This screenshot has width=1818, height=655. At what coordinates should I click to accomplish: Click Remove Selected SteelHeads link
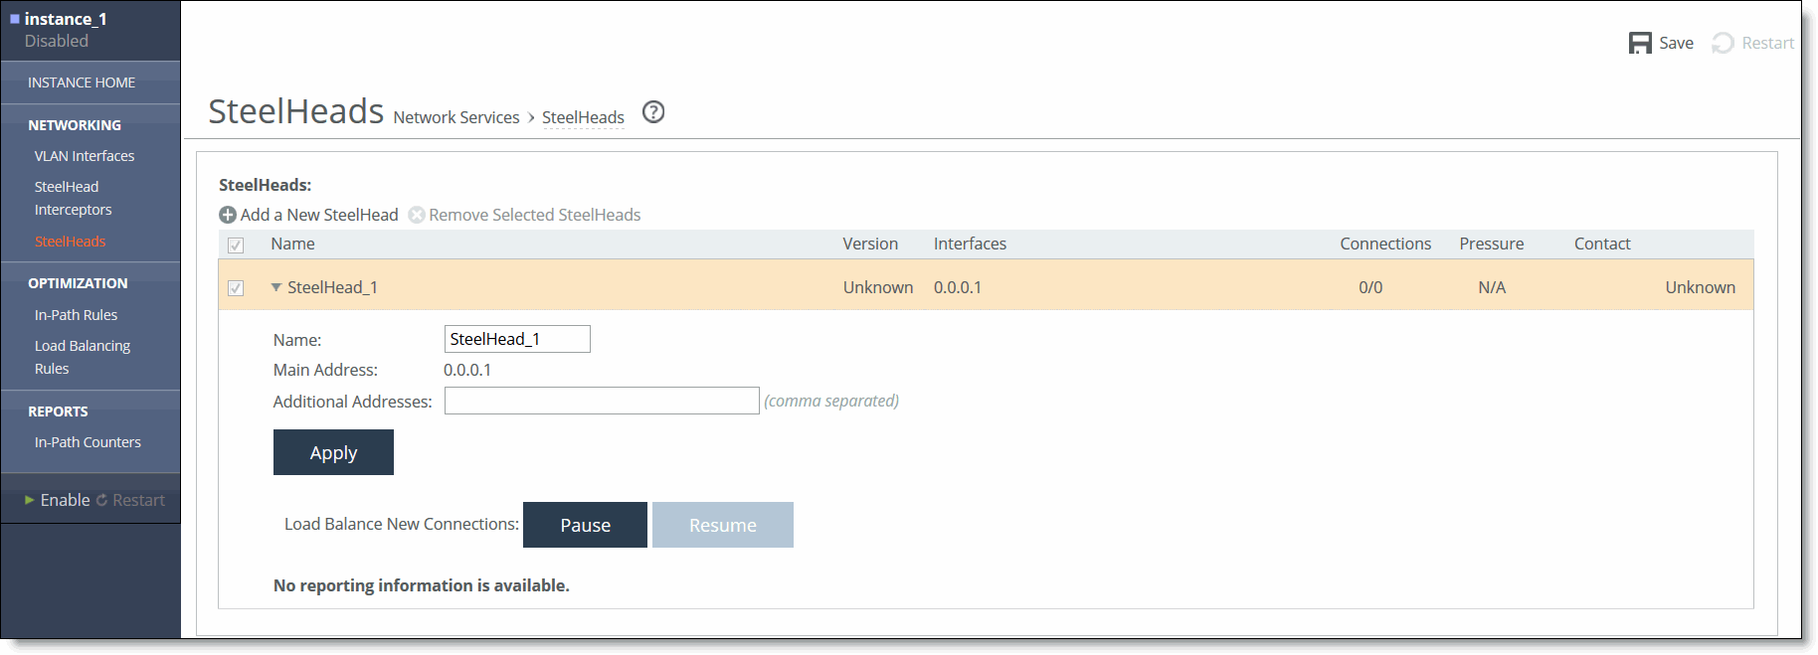(x=535, y=215)
